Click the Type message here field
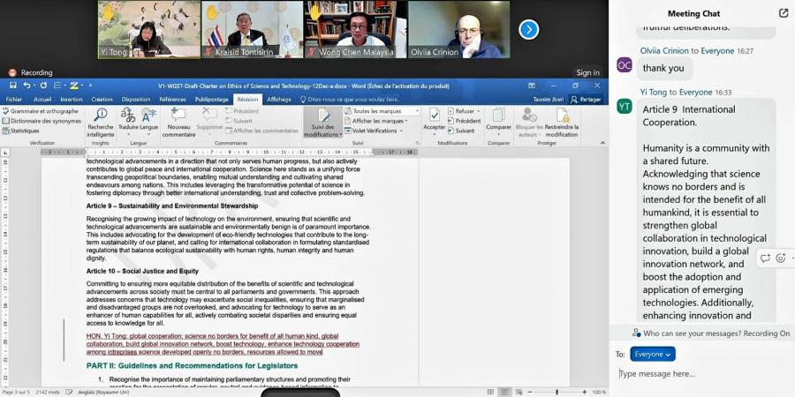 tap(698, 374)
